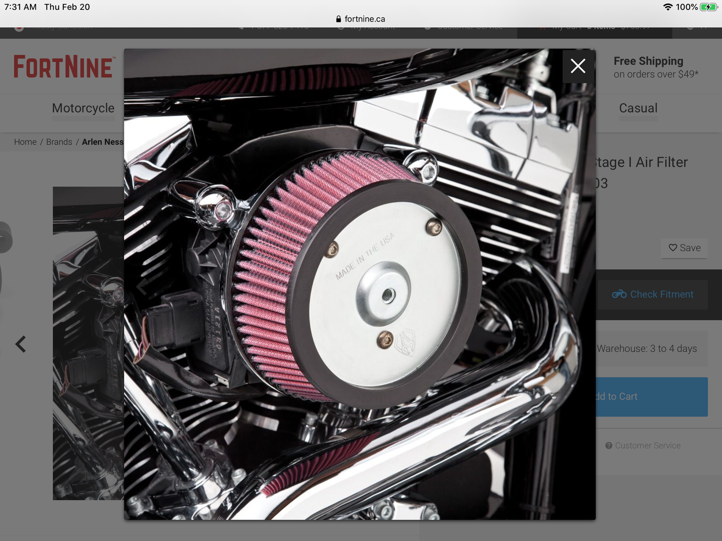Screen dimensions: 722x541
Task: Select the dimmed product gallery image behind lightbox
Action: point(88,343)
